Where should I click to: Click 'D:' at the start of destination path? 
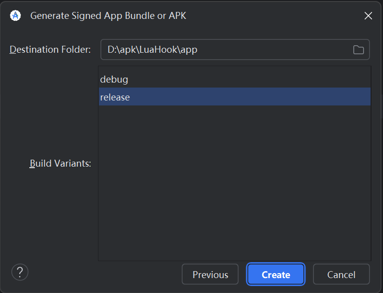[x=111, y=50]
